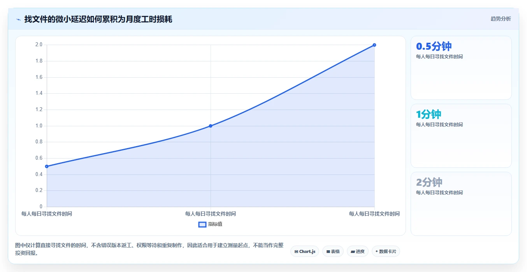Select the Chart.js tag chip
Viewport: 527px width, 272px height.
point(305,251)
